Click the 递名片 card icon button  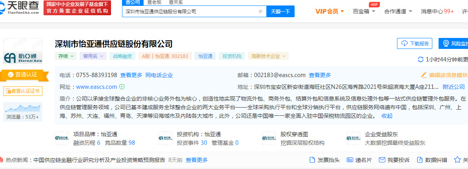(359, 160)
